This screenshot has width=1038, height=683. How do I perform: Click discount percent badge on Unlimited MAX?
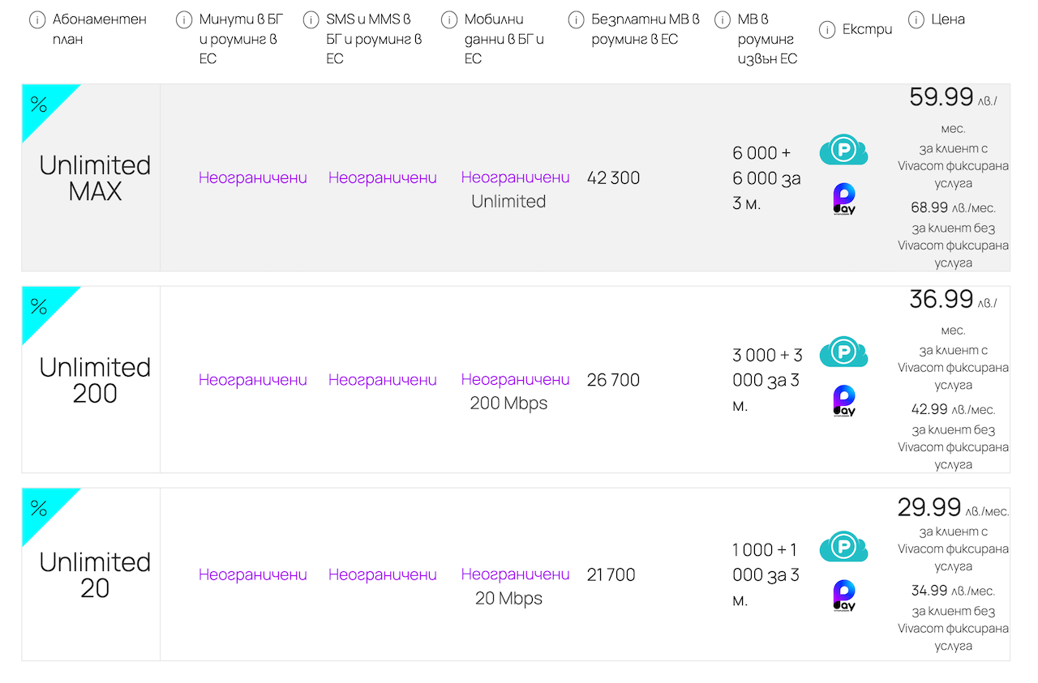[x=41, y=105]
